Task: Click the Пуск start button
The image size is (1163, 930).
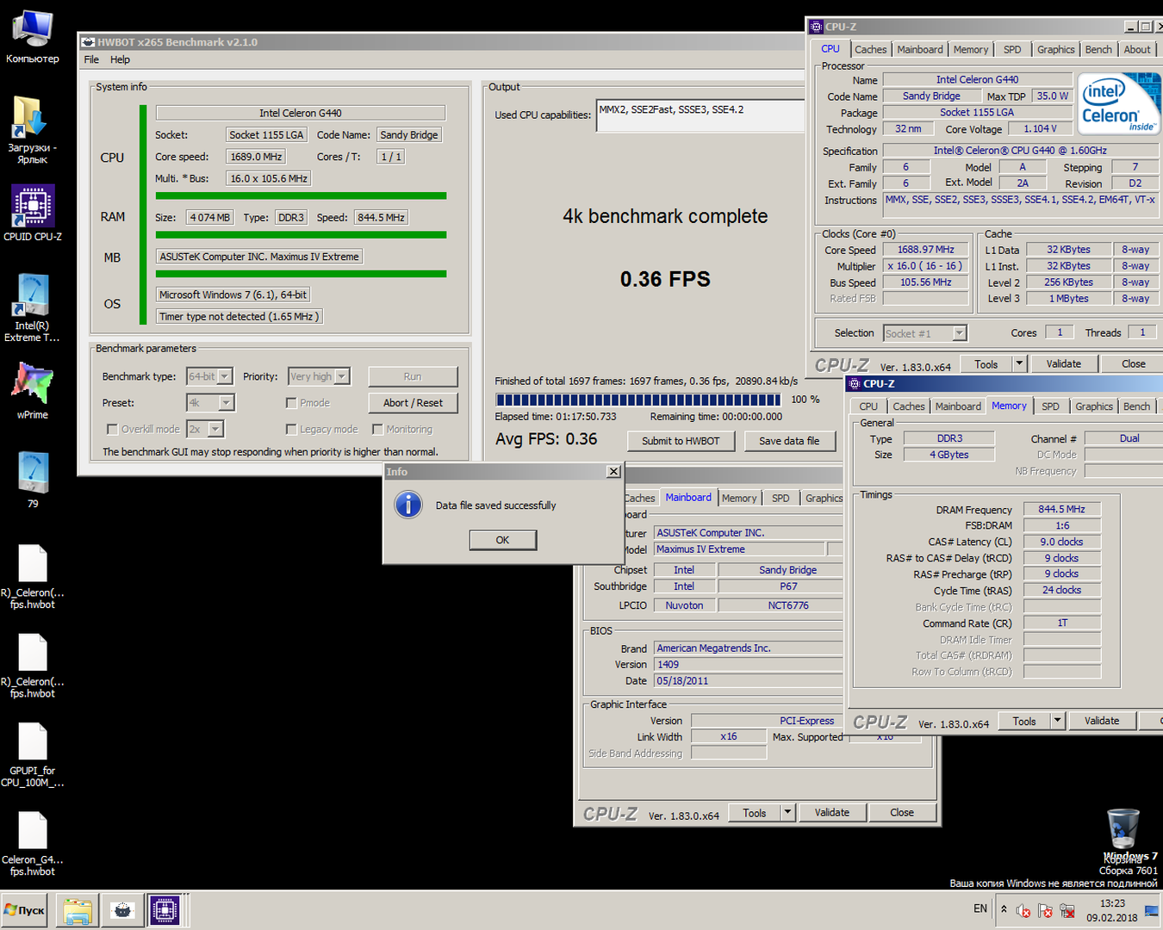Action: [x=24, y=910]
